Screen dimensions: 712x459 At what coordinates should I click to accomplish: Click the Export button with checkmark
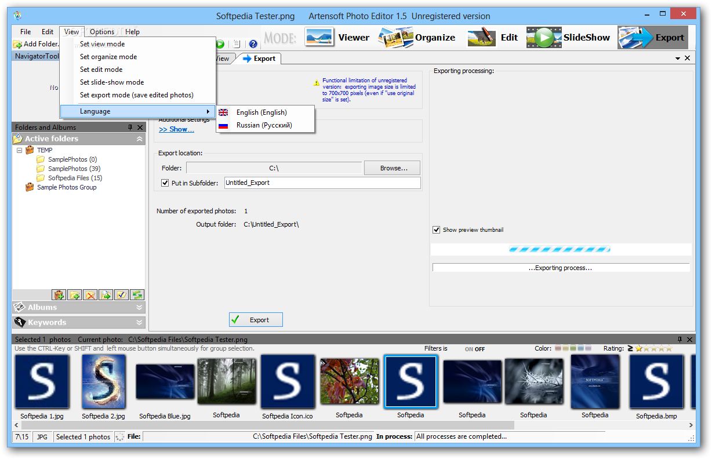pos(256,320)
